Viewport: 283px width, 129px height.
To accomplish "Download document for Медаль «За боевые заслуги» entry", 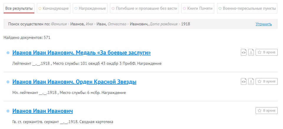I will coord(251,52).
